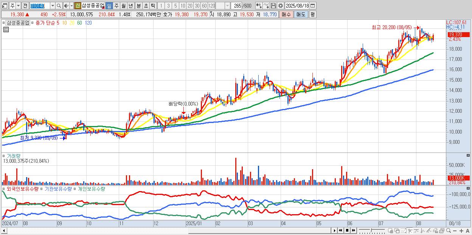472x235 pixels.
Task: Select the 분 minute period toggle
Action: [138, 6]
